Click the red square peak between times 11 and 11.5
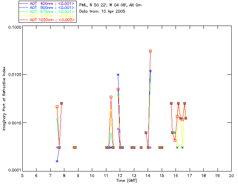 [111, 97]
